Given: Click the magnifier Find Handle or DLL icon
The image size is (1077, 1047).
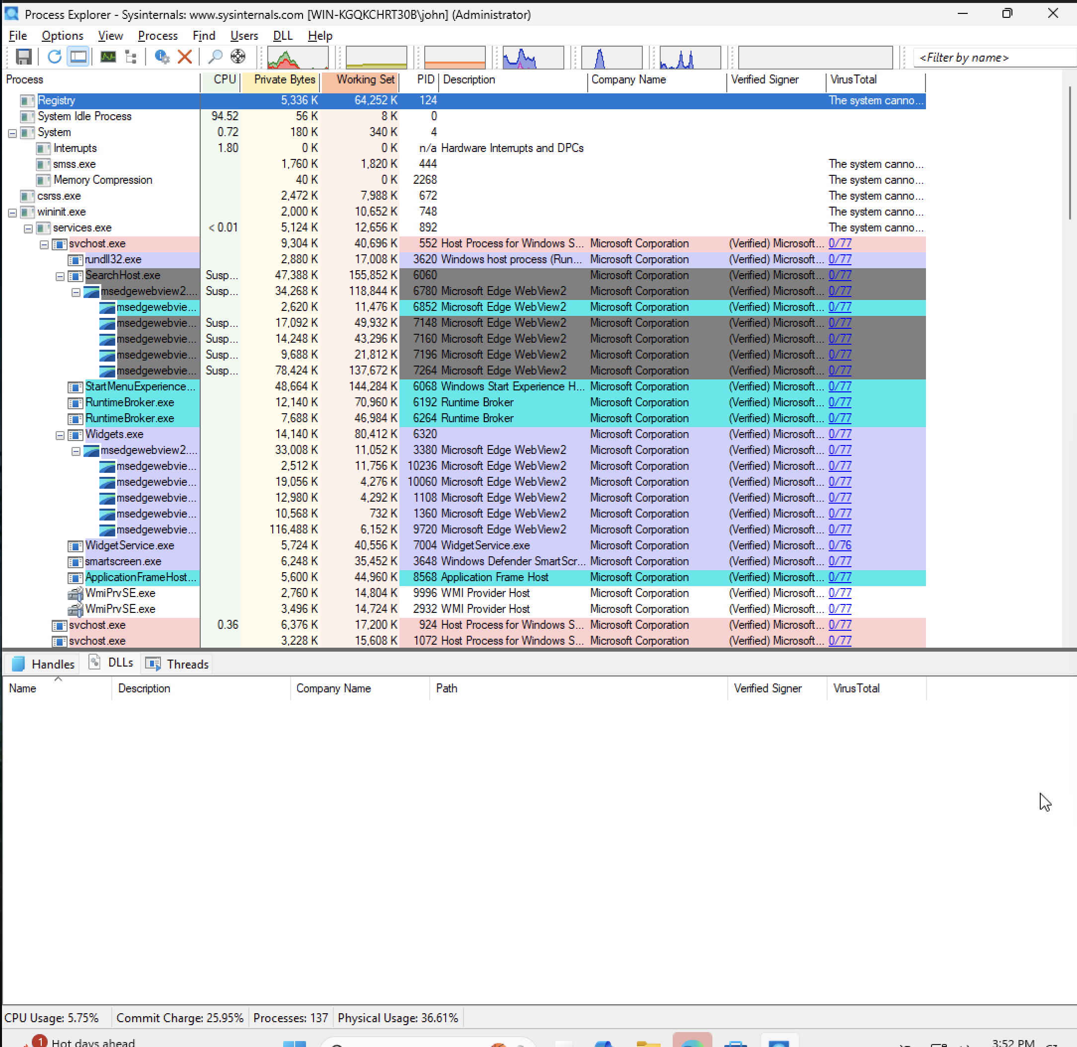Looking at the screenshot, I should (215, 57).
